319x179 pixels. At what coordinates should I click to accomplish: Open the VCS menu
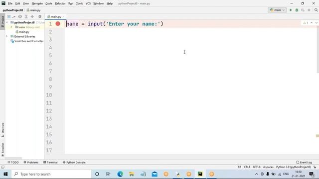pos(88,3)
